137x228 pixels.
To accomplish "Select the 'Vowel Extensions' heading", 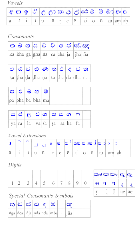I will 27,136.
